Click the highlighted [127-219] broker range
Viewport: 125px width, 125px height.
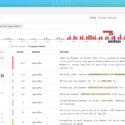(106, 101)
